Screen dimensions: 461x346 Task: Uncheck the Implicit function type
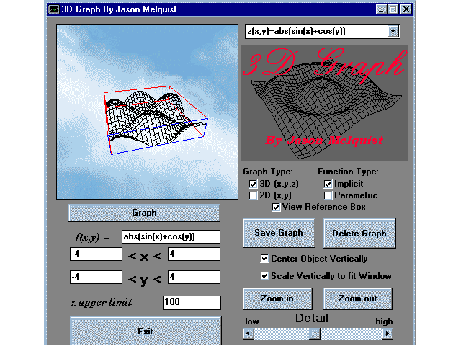pos(328,185)
